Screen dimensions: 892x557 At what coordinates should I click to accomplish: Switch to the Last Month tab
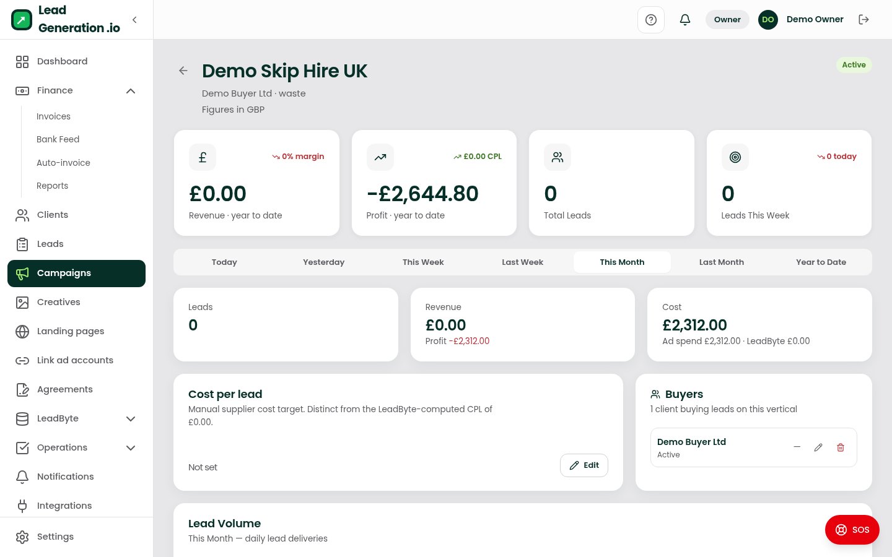(x=722, y=262)
